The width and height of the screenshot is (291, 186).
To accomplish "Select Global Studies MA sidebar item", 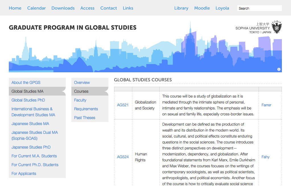I will coord(37,91).
